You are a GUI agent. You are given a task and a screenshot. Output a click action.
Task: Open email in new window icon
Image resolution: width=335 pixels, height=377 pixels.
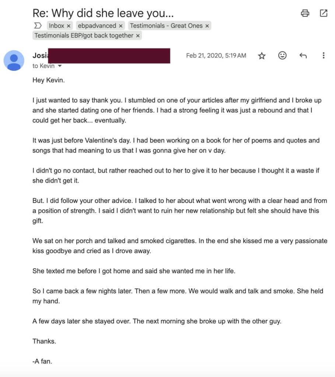click(x=324, y=13)
